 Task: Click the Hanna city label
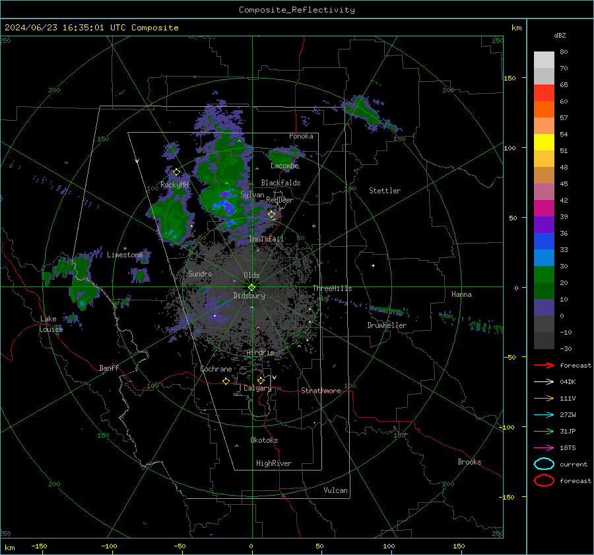point(461,294)
